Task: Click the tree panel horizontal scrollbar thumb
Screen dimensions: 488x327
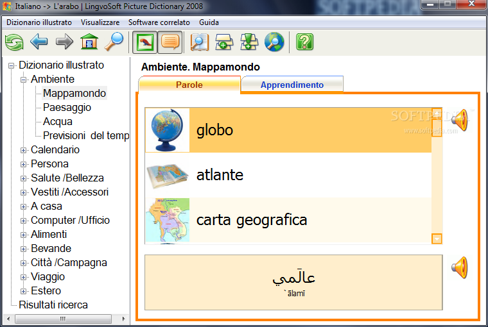Action: [x=63, y=319]
